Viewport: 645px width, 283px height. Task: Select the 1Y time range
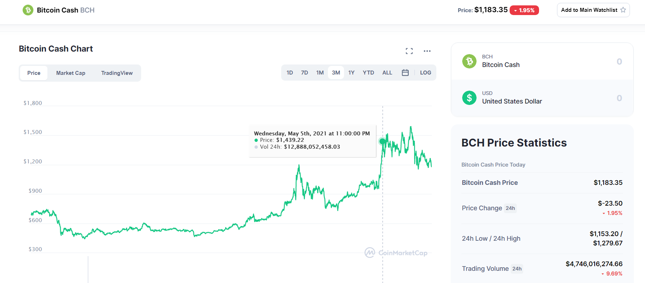point(351,73)
